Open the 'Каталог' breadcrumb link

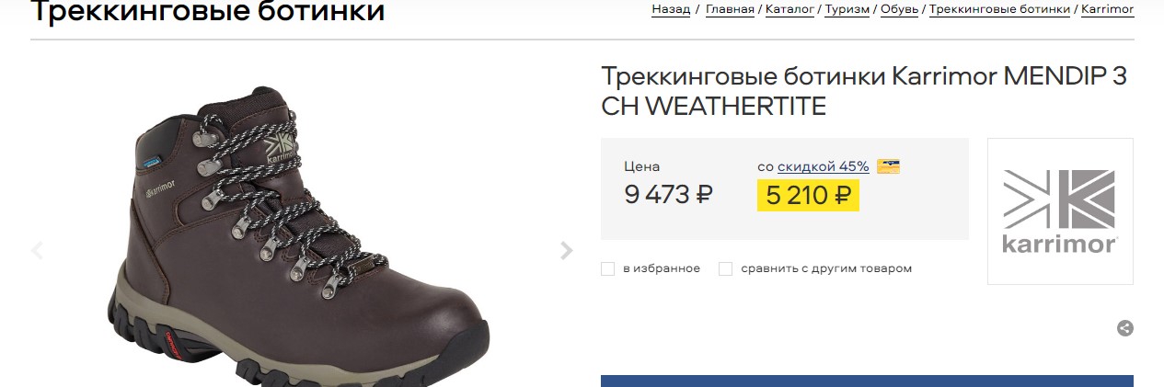[x=790, y=9]
